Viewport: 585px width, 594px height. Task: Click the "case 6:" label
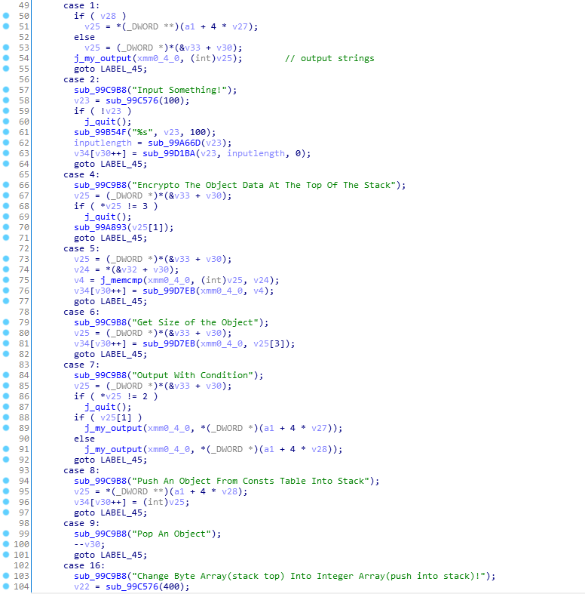click(x=81, y=312)
